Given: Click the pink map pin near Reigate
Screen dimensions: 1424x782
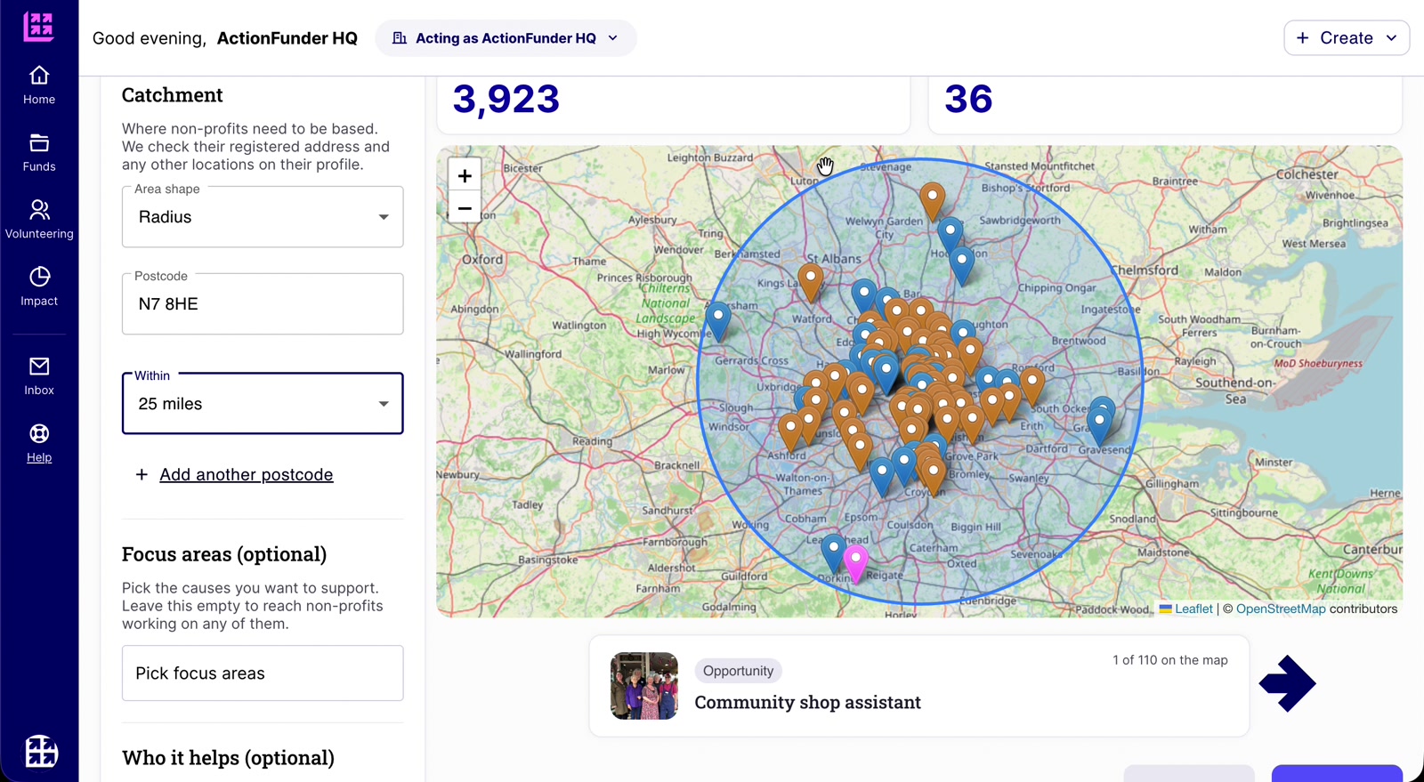Looking at the screenshot, I should [x=855, y=563].
